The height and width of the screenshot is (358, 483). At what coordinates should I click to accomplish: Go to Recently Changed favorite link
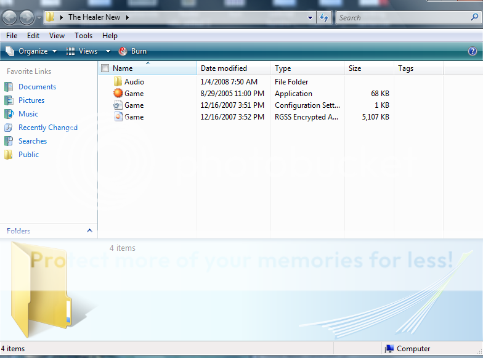click(47, 128)
